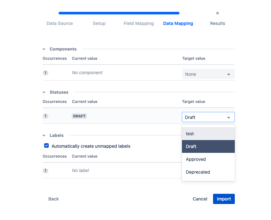271x220 pixels.
Task: Uncheck Automatically create unmapped labels
Action: pyautogui.click(x=46, y=146)
